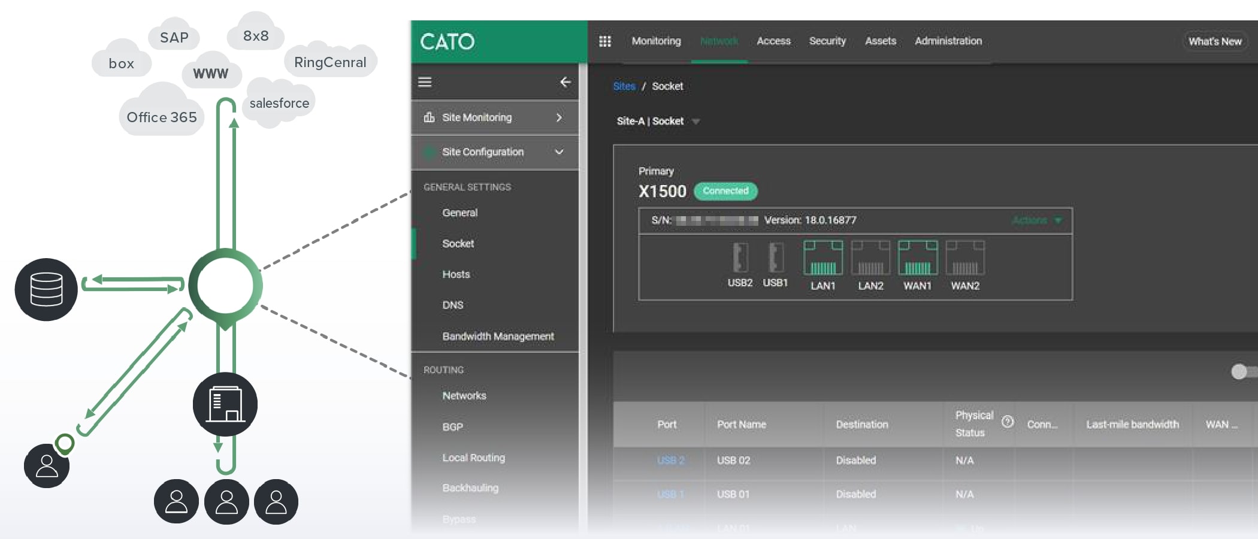Toggle the switch above the ports table
Image resolution: width=1258 pixels, height=539 pixels.
coord(1244,371)
